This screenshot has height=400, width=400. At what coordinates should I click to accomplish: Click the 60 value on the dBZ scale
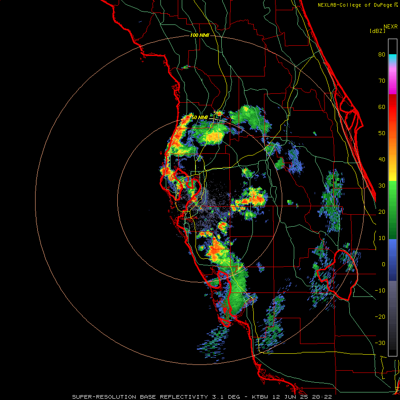pyautogui.click(x=382, y=107)
